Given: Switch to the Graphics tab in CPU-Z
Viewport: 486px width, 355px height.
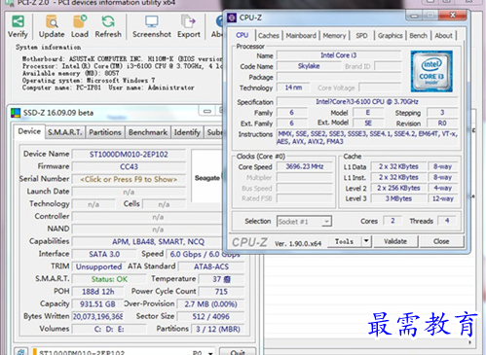Looking at the screenshot, I should click(390, 36).
